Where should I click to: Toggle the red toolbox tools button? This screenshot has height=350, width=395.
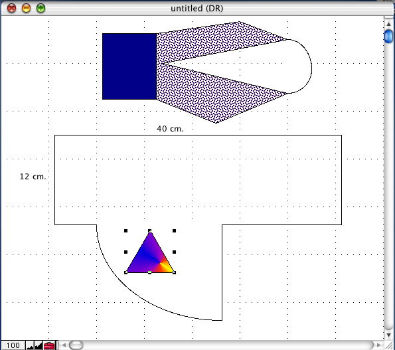(49, 345)
